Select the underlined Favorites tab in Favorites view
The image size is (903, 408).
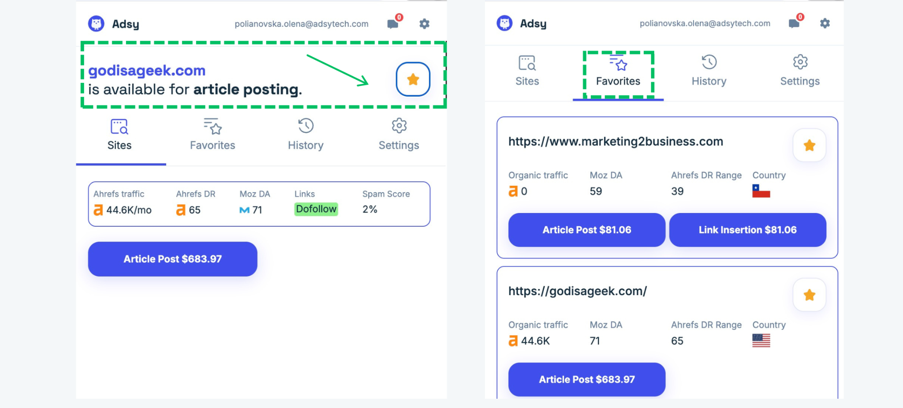(x=618, y=71)
